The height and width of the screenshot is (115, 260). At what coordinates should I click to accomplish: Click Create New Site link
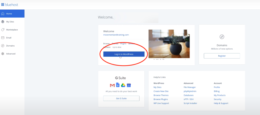coord(161,91)
